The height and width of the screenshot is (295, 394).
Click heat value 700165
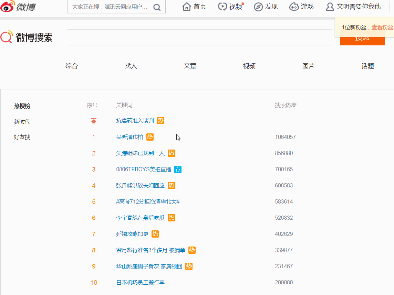pos(284,169)
